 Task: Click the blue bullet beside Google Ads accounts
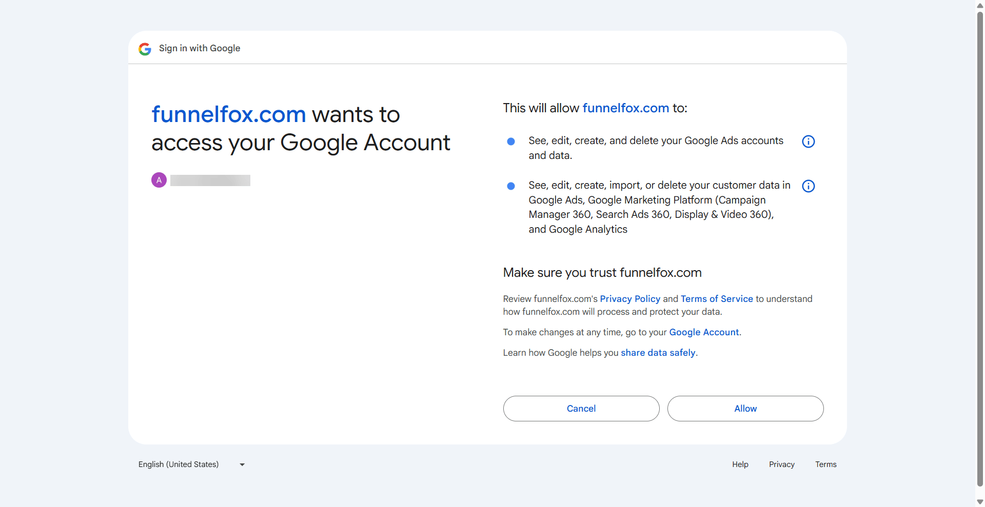(x=511, y=141)
